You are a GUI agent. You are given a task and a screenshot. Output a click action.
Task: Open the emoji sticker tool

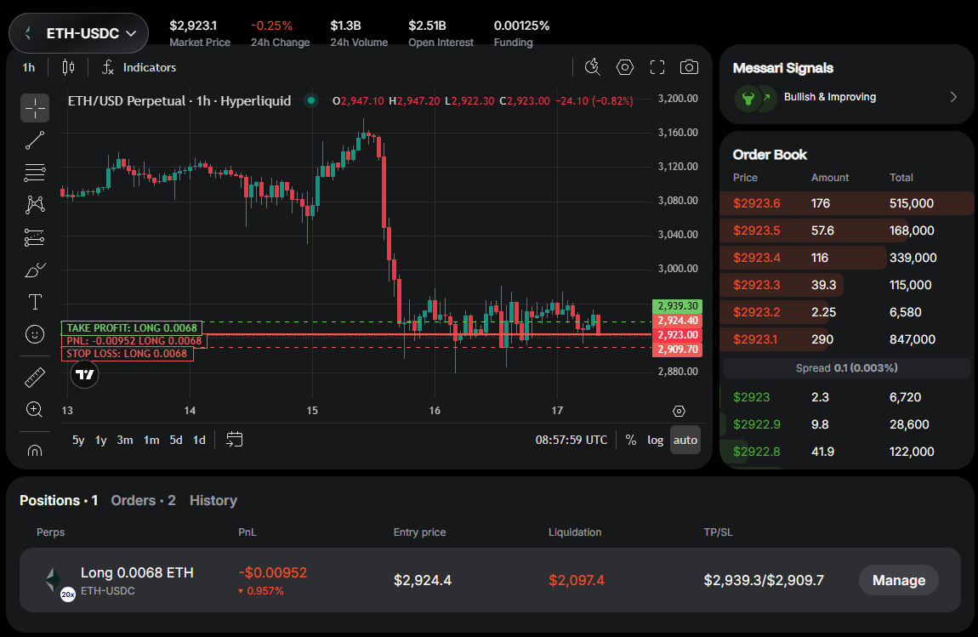pyautogui.click(x=35, y=334)
